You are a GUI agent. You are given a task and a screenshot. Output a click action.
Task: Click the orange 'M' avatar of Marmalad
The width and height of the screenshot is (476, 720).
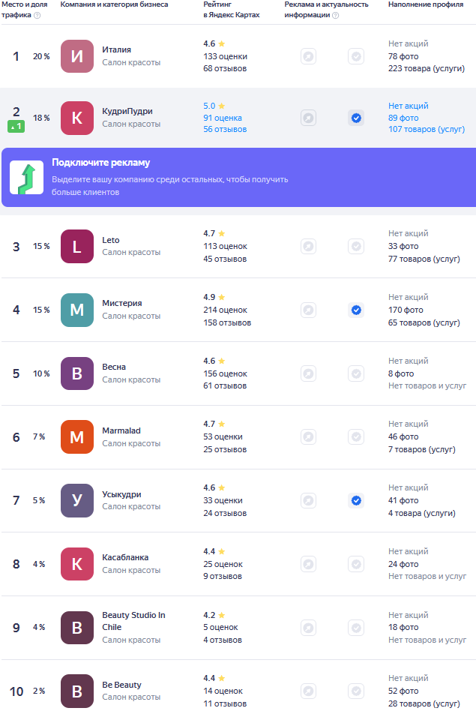coord(76,437)
